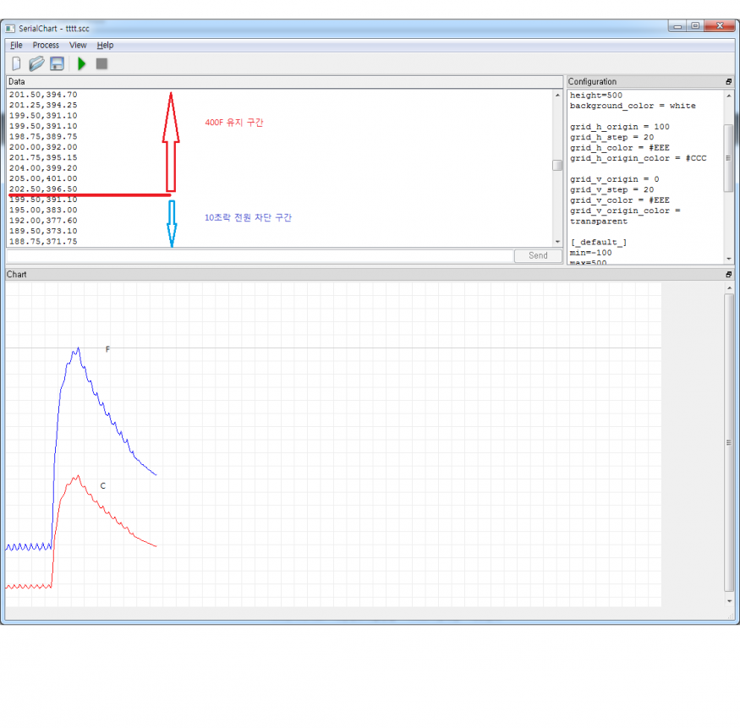The width and height of the screenshot is (740, 728).
Task: Data panel scrollbar down arrow
Action: (x=557, y=242)
